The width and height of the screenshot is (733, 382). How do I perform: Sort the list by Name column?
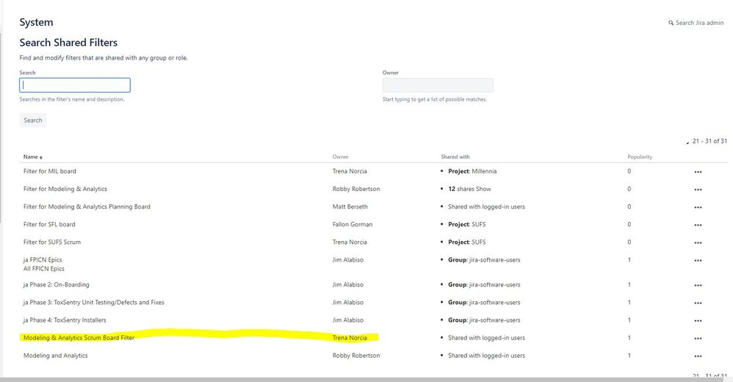(x=33, y=157)
